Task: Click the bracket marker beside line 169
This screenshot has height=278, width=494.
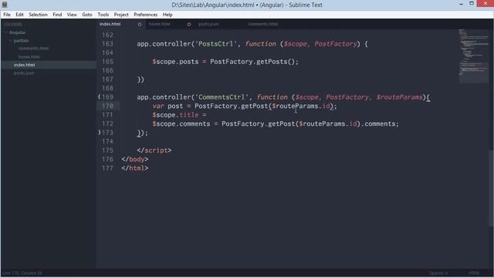Action: [100, 97]
